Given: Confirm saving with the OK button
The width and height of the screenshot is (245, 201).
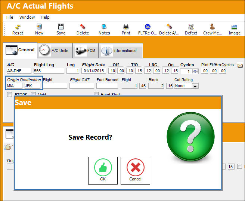Looking at the screenshot, I should pyautogui.click(x=103, y=171).
